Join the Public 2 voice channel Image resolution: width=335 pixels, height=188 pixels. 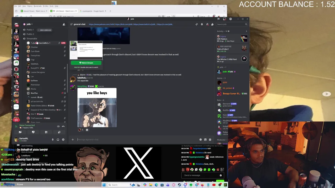point(30,34)
